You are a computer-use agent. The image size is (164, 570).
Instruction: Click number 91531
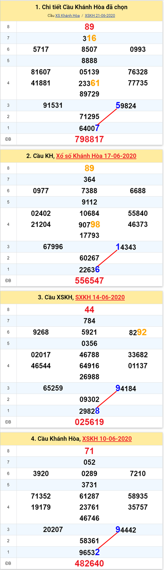coord(53,105)
